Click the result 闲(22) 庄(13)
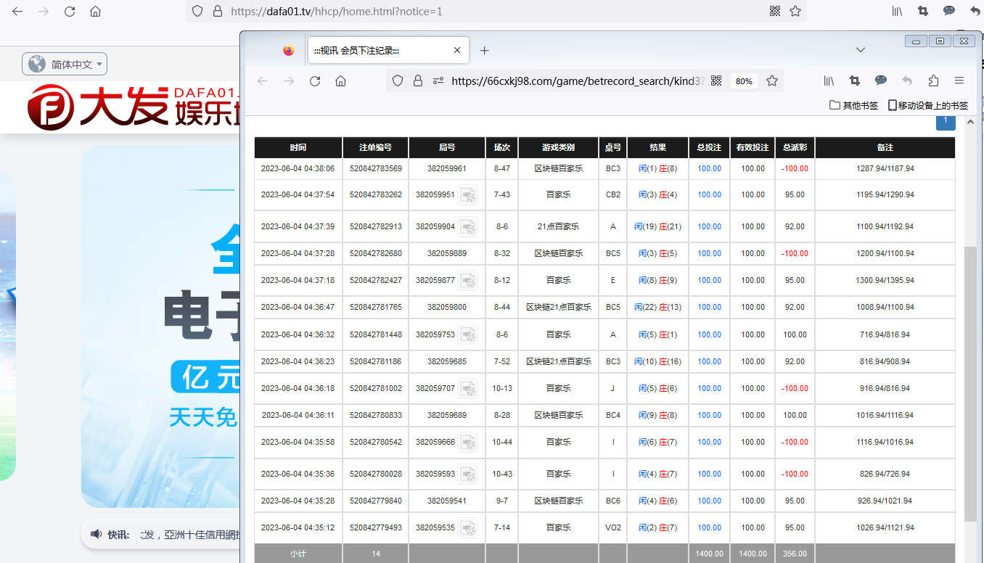The image size is (984, 563). click(657, 308)
